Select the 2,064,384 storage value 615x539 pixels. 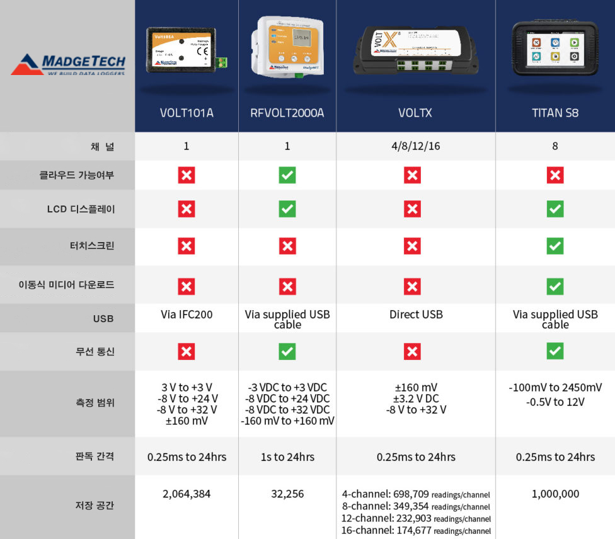pyautogui.click(x=187, y=494)
